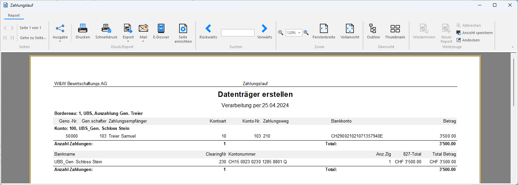Click Zahlungsweg value '210'
This screenshot has width=518, height=185.
click(267, 136)
